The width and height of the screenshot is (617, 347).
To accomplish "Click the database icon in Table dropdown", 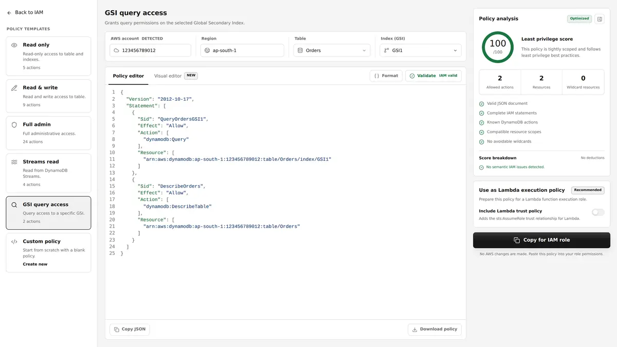I will (x=300, y=50).
